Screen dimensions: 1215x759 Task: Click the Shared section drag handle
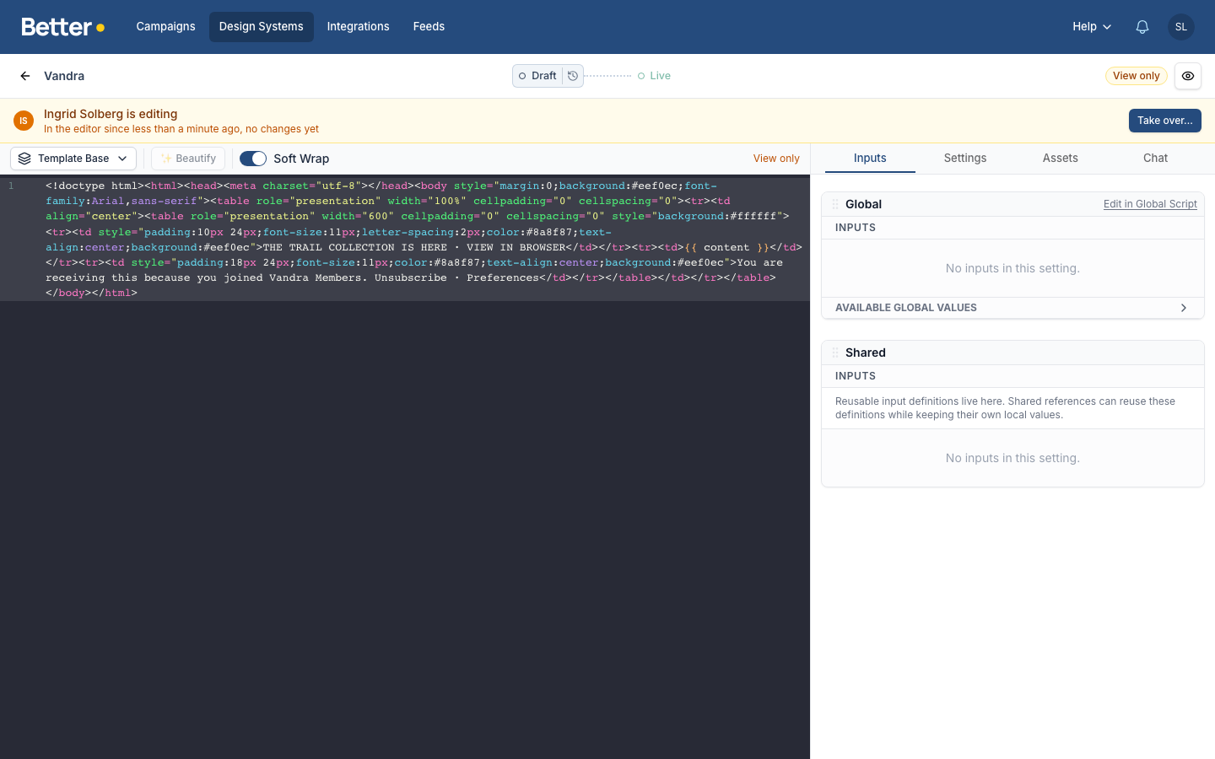coord(835,353)
